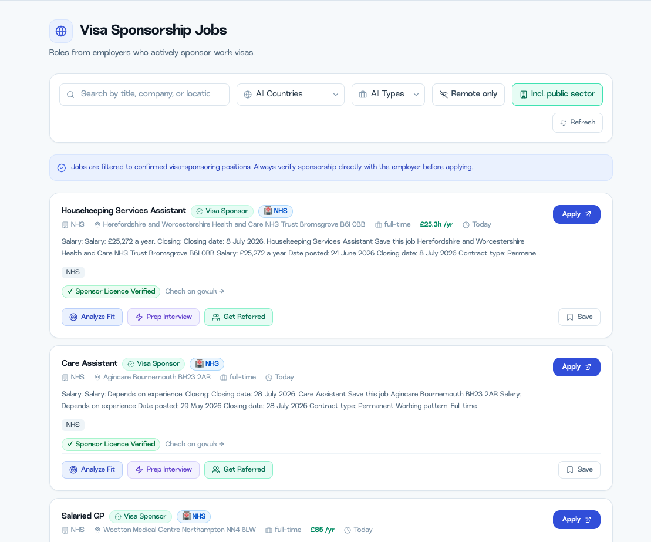Apply to the Housekeeping Services Assistant job
651x542 pixels.
(576, 214)
